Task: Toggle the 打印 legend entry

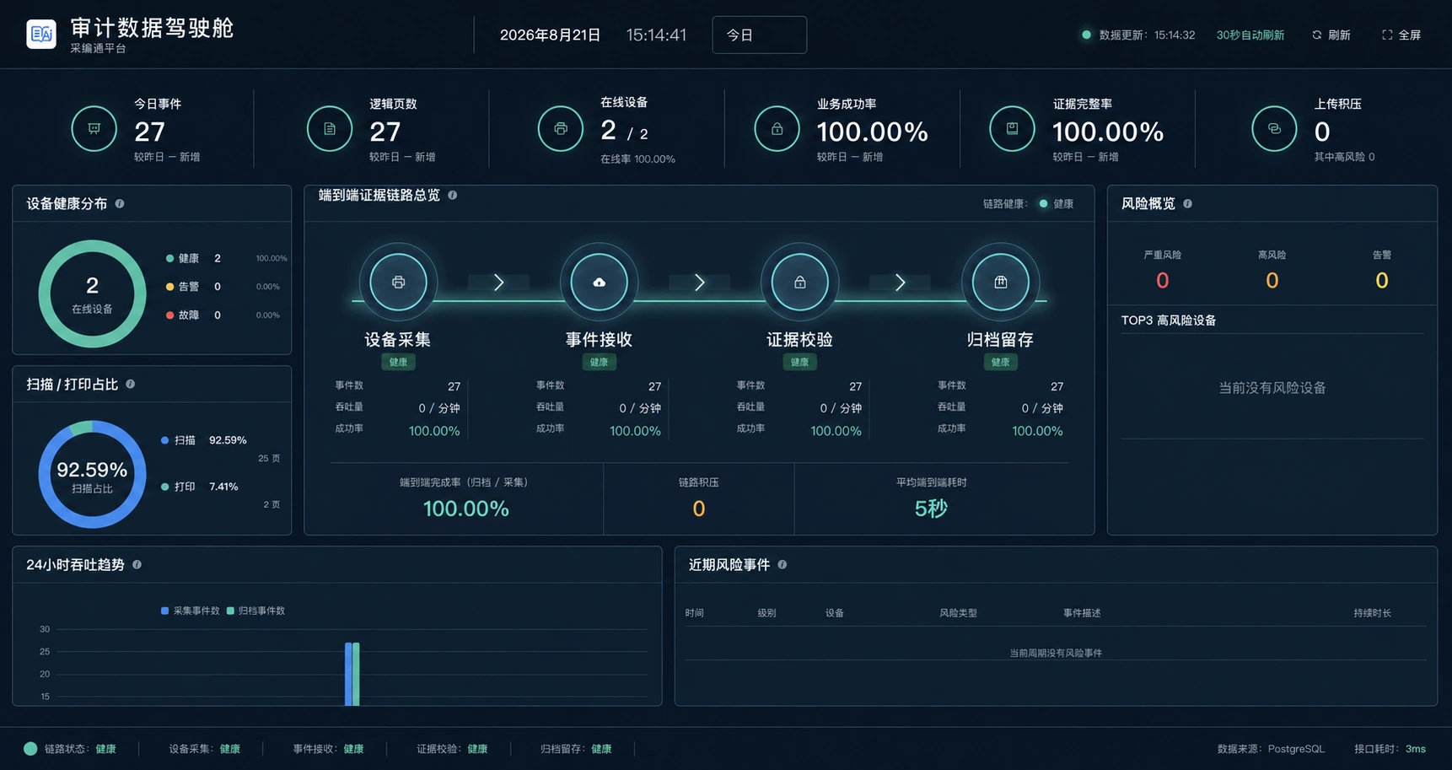Action: tap(179, 487)
